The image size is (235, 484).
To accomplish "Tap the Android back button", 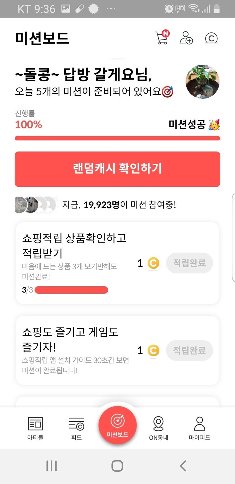I will click(183, 466).
